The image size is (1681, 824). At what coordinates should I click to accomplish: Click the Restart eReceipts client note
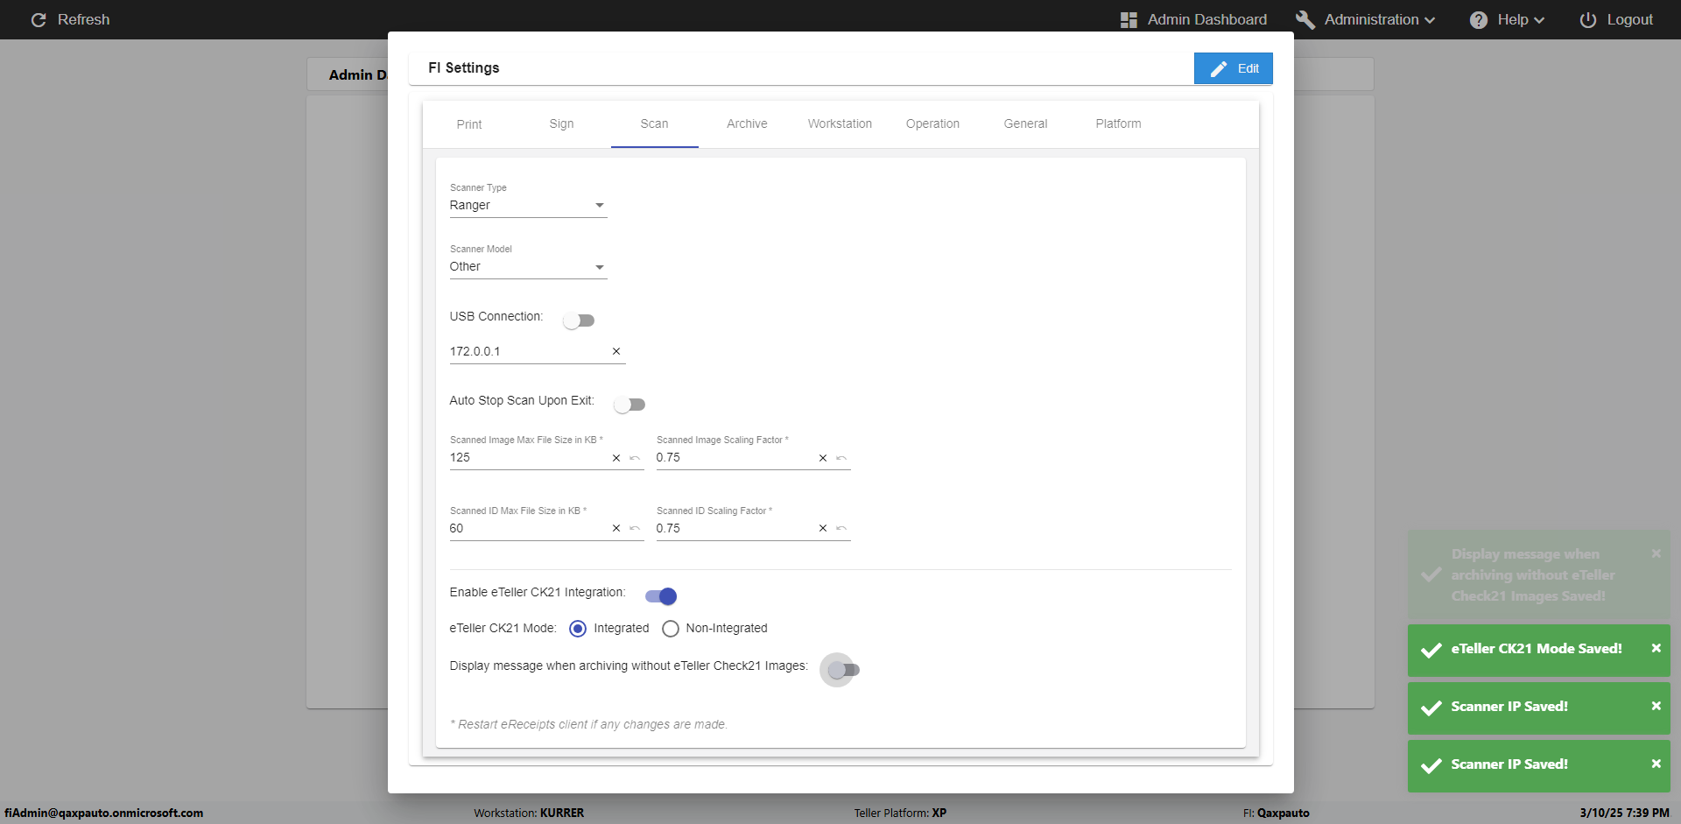tap(588, 724)
